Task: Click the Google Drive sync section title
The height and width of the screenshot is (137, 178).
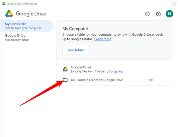Action: [81, 67]
